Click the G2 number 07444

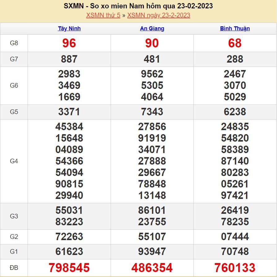(235, 237)
